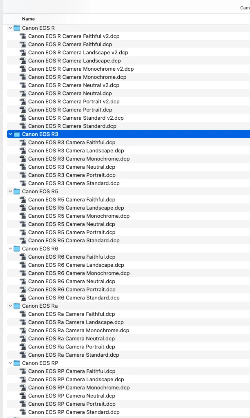Click the Canon EOS R3 folder icon
This screenshot has width=250, height=418.
click(17, 134)
